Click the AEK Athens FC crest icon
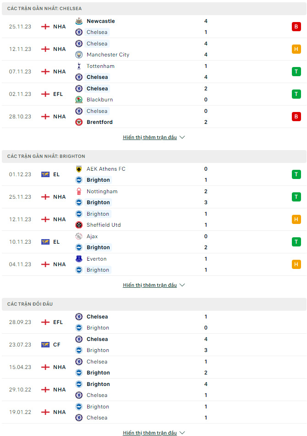This screenshot has height=436, width=307. 79,169
